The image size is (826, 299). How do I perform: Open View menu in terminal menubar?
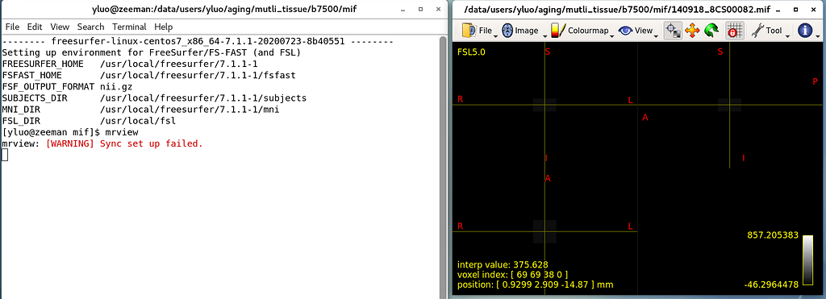(x=60, y=27)
